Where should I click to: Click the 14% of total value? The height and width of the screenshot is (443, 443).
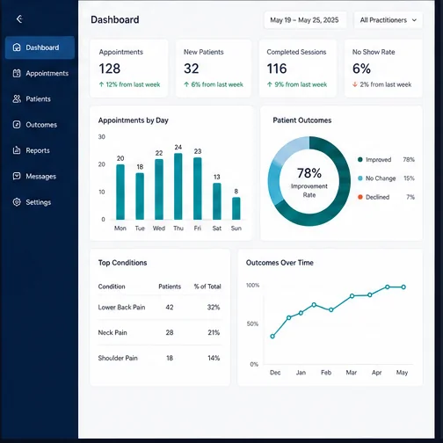pyautogui.click(x=214, y=358)
